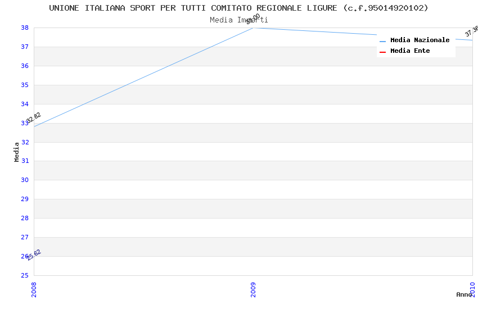This screenshot has height=309, width=478.
Task: Click the y-axis value 37
Action: pyautogui.click(x=25, y=47)
